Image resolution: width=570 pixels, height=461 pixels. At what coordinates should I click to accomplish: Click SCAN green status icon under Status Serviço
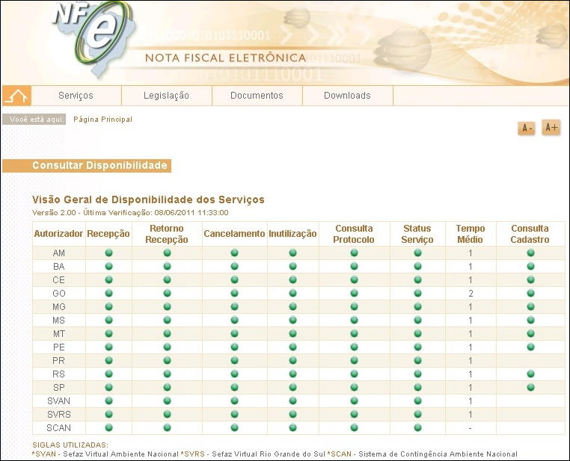click(417, 427)
